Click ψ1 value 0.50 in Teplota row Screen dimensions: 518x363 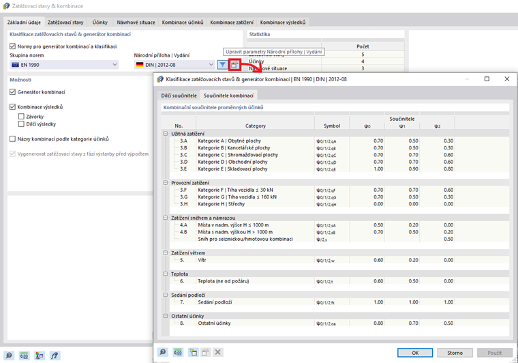(413, 281)
